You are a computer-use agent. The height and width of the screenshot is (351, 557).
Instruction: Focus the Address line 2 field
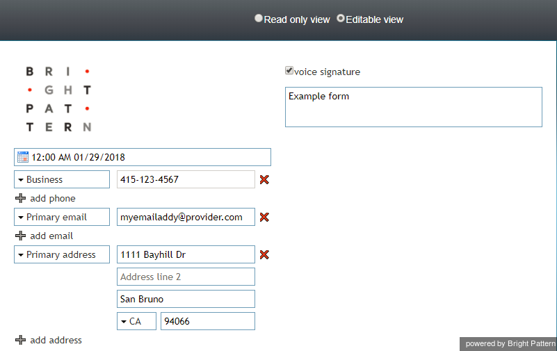point(186,277)
